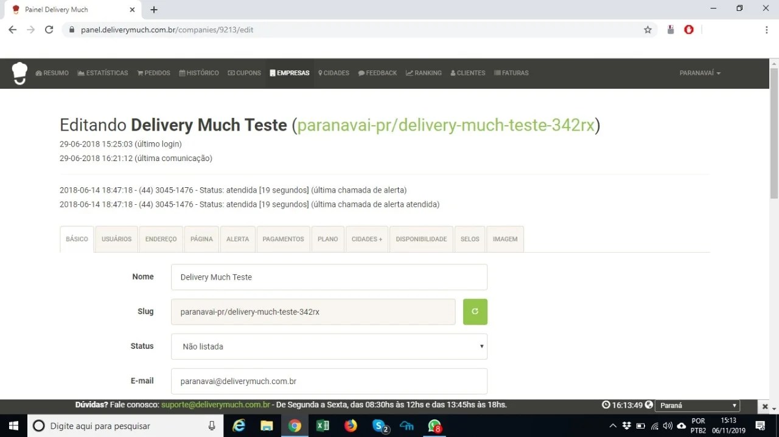Open WhatsApp from the taskbar
This screenshot has width=779, height=437.
[x=435, y=425]
